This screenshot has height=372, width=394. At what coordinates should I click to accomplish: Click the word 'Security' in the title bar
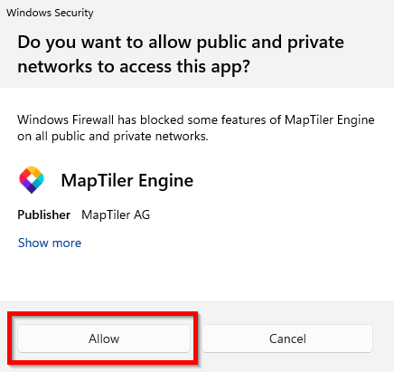click(74, 13)
